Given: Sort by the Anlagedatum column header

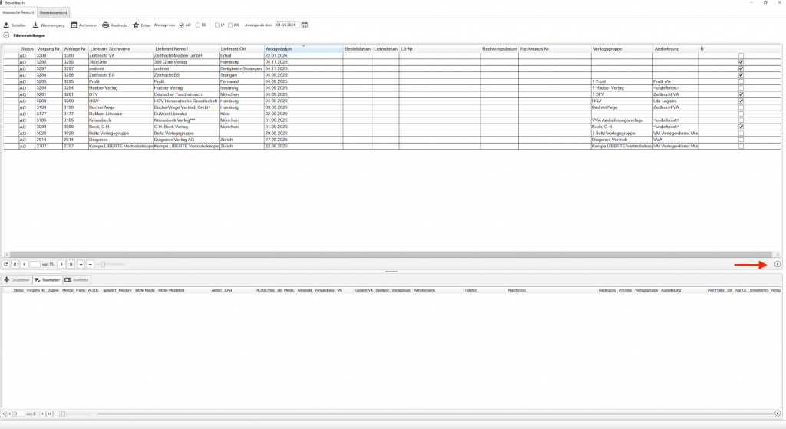Looking at the screenshot, I should click(303, 49).
